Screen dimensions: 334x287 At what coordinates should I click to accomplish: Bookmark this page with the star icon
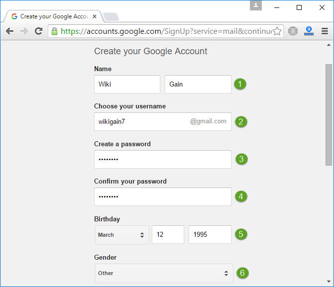coord(277,31)
